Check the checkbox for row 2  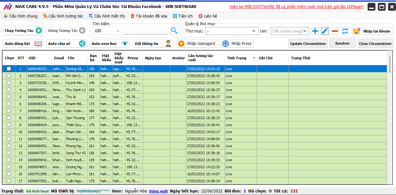tap(9, 76)
